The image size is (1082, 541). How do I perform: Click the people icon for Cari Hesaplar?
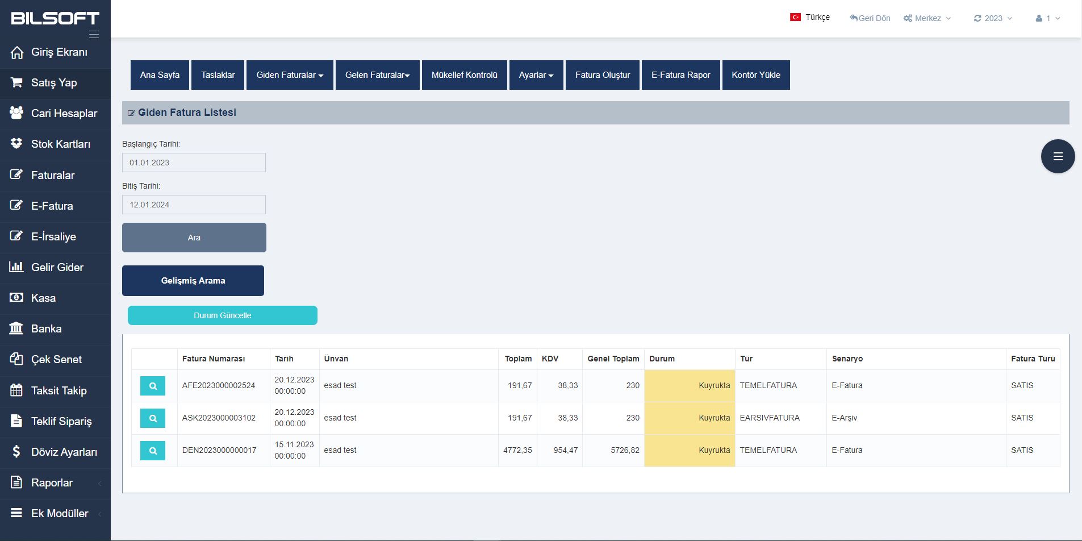point(16,113)
